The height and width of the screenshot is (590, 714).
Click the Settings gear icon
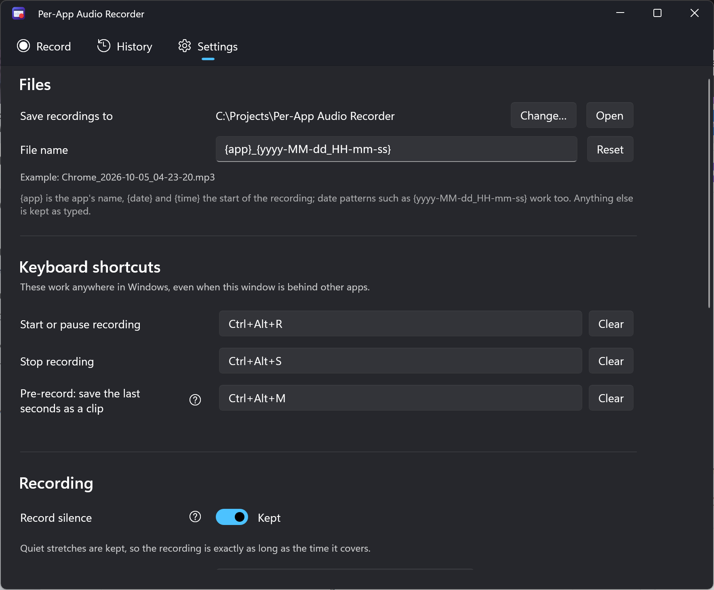[x=185, y=46]
